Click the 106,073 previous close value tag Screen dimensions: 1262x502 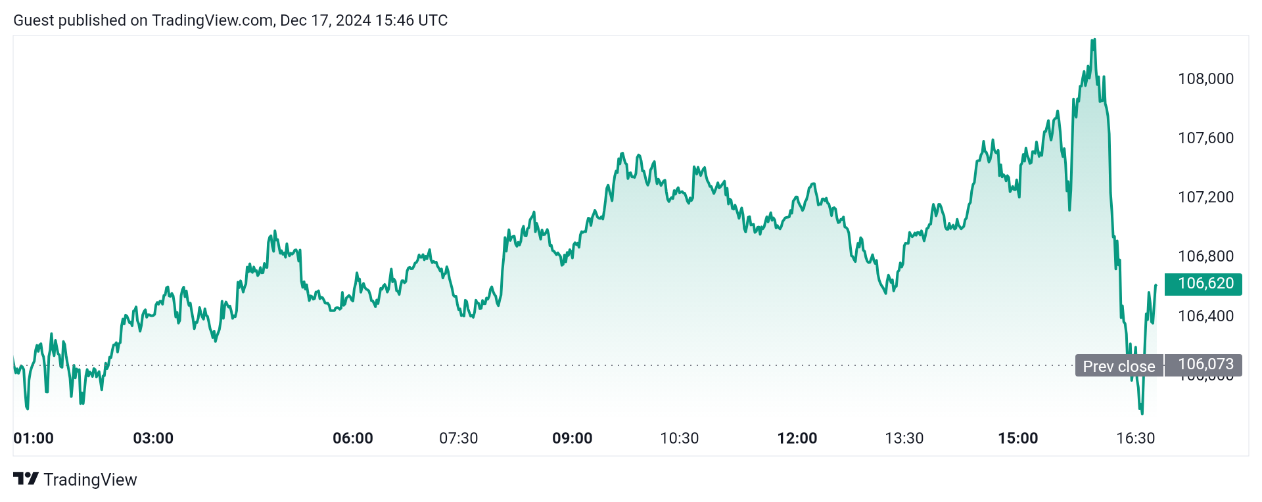pyautogui.click(x=1204, y=365)
